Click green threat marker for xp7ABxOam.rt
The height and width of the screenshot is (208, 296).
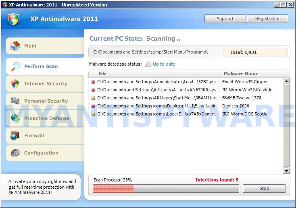point(93,114)
